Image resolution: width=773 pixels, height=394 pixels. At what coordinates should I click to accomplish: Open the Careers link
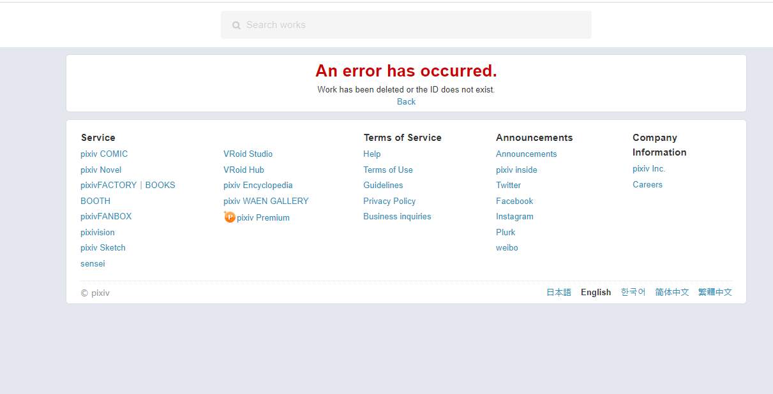click(x=647, y=185)
